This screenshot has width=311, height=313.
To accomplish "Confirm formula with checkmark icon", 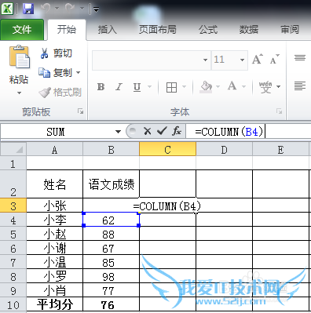I will (x=162, y=131).
